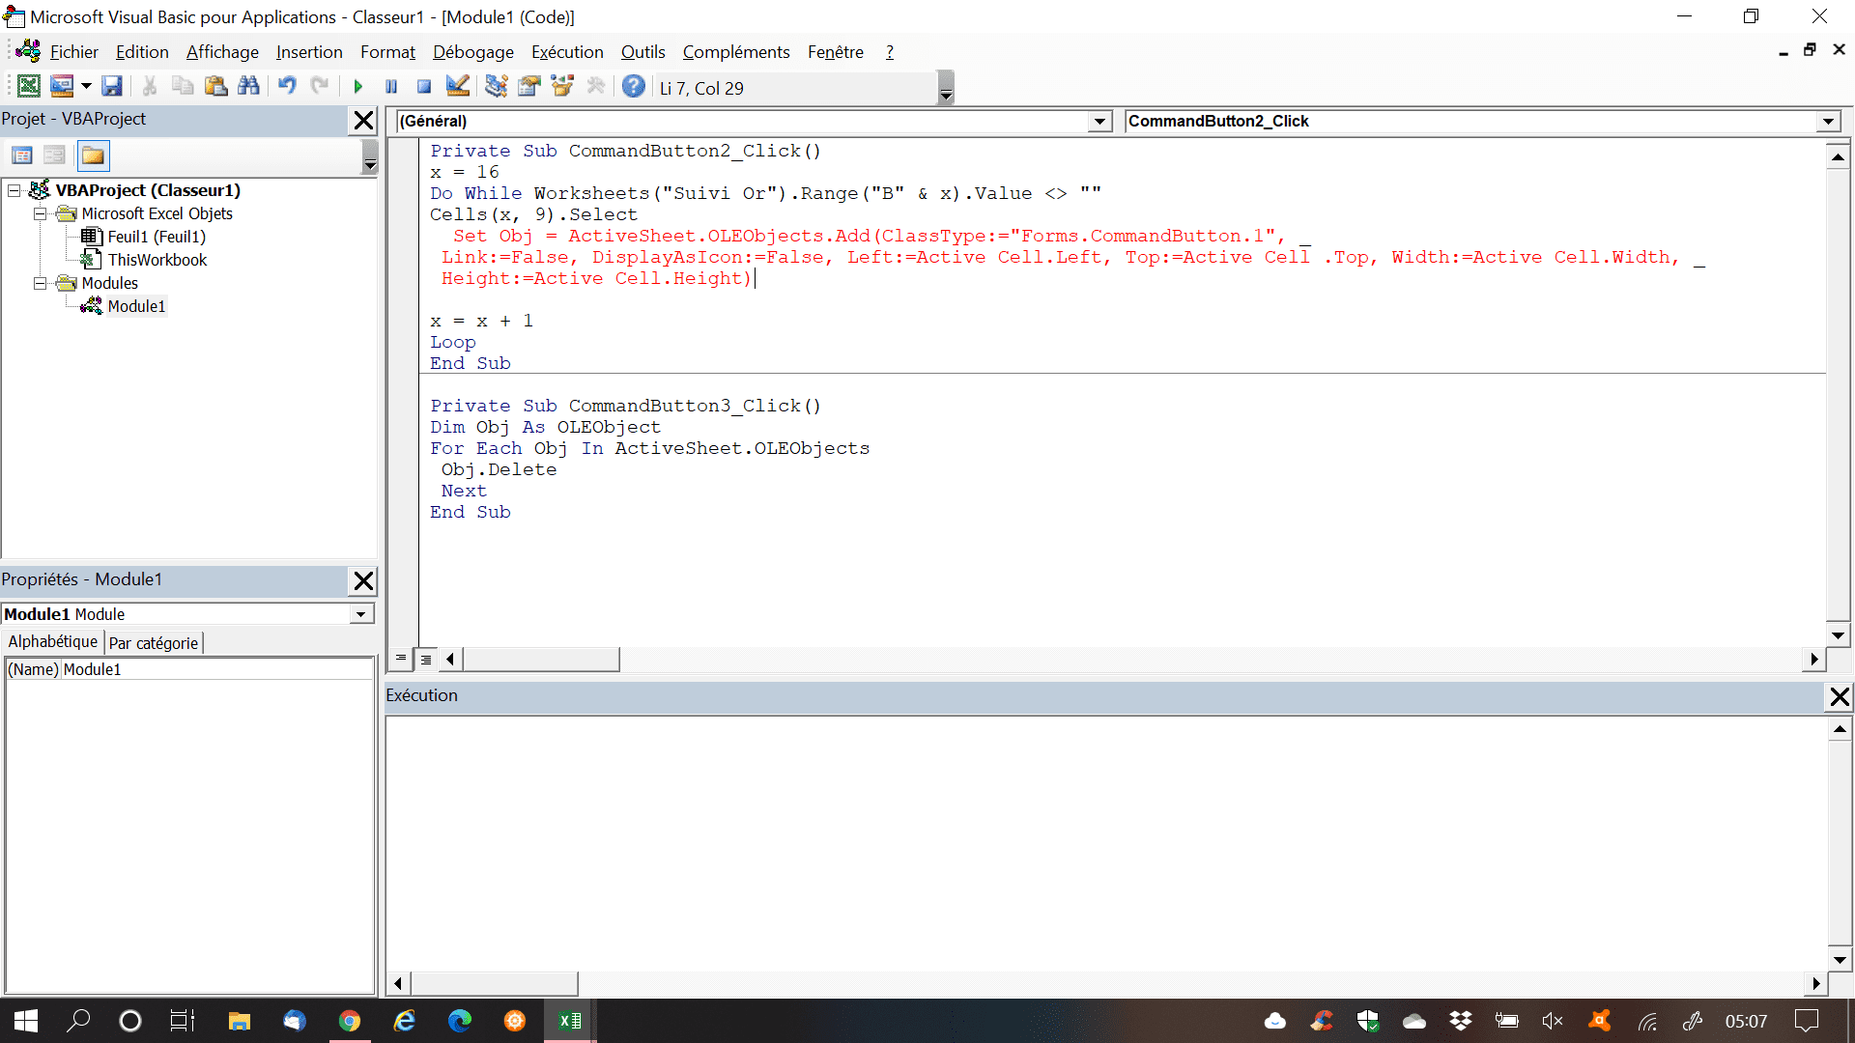
Task: Click the Find binoculars icon
Action: coord(248,87)
